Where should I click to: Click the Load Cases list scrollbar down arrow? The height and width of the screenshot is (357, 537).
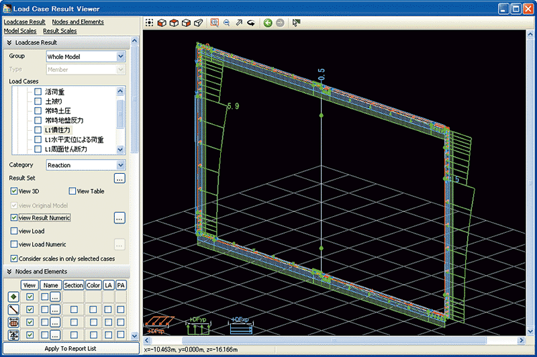[120, 150]
